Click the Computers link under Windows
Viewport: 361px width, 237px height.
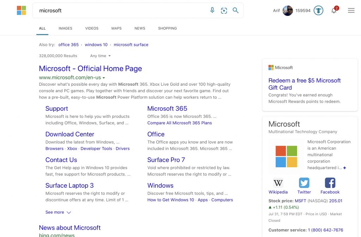click(222, 200)
